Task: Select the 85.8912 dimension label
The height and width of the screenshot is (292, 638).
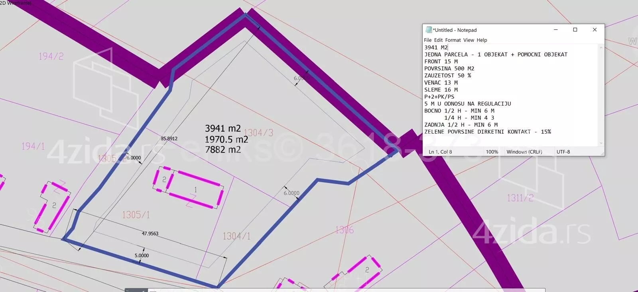Action: [x=169, y=139]
